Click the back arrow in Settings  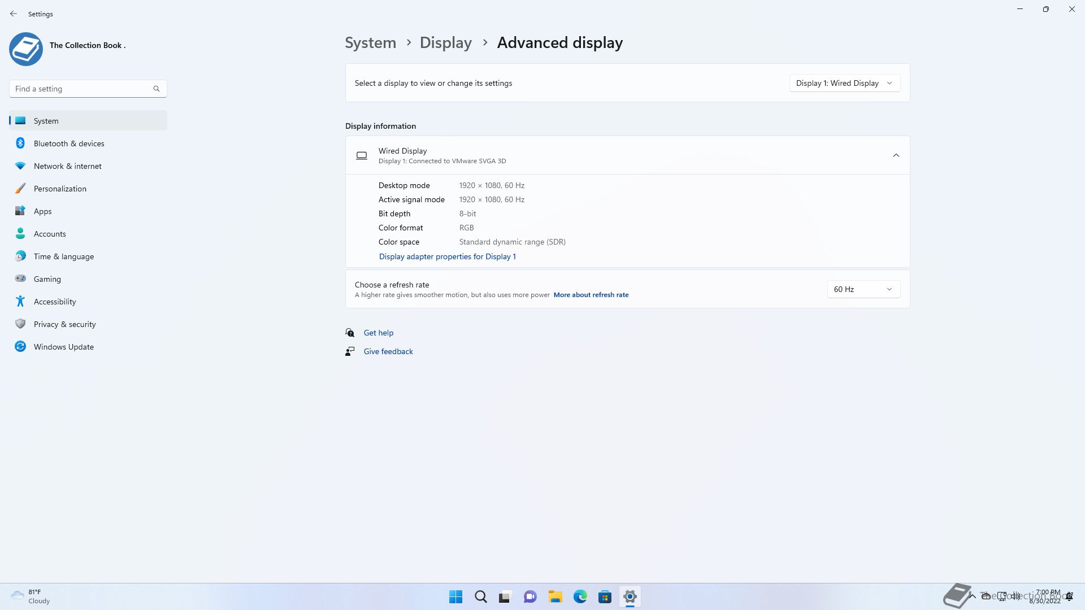point(14,14)
